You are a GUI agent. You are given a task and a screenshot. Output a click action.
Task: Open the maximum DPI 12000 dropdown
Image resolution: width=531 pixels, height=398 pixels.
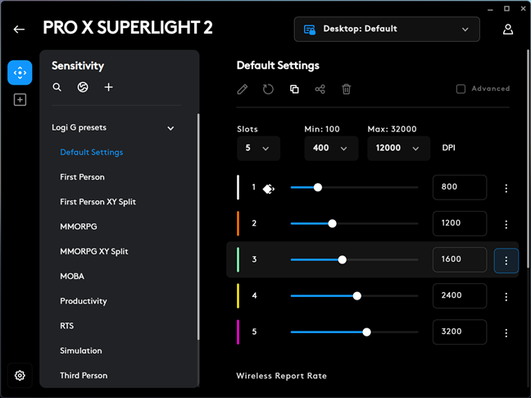[x=398, y=149]
